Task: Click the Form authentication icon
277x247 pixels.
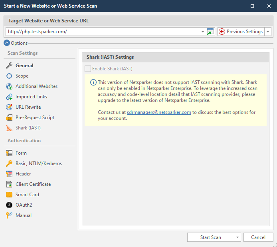Action: pos(9,153)
